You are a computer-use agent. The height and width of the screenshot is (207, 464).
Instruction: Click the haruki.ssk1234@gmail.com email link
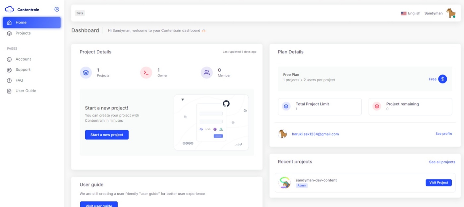[x=315, y=134]
